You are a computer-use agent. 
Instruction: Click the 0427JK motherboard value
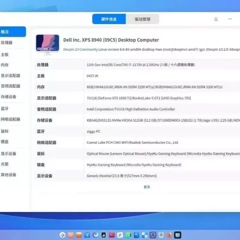coord(93,76)
